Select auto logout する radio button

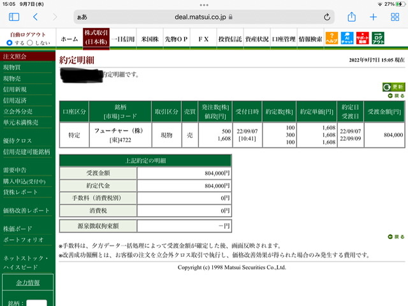10,43
